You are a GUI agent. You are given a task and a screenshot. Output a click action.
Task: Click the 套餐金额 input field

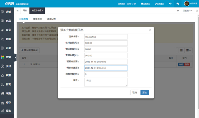click(106, 56)
